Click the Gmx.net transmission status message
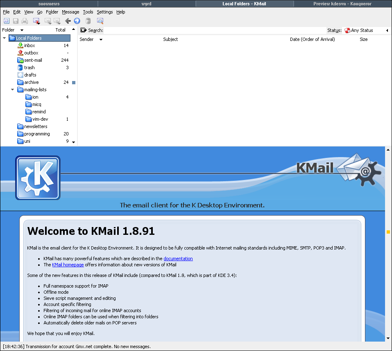Image resolution: width=392 pixels, height=351 pixels. [x=77, y=346]
